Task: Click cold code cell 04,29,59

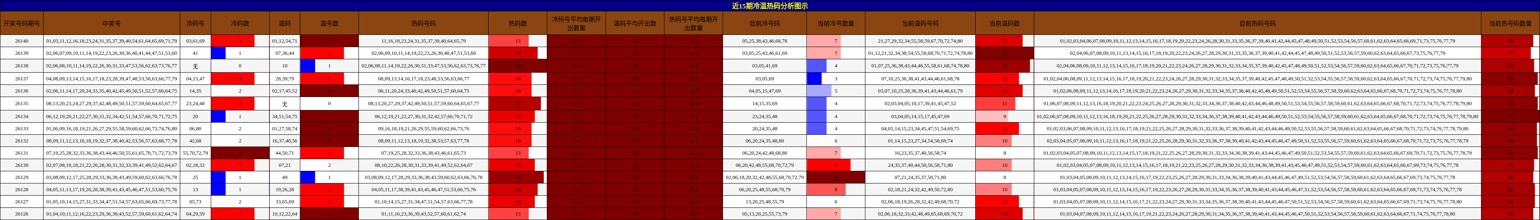Action: [x=195, y=214]
